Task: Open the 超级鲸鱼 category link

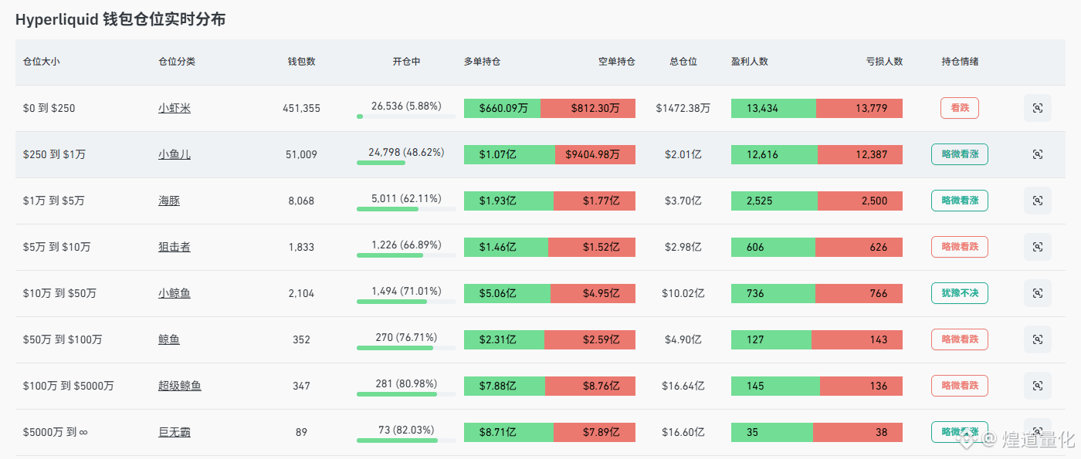Action: coord(180,386)
